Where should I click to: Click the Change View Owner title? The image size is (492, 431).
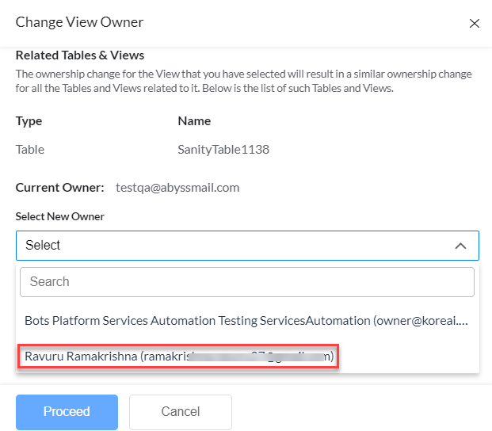[x=79, y=22]
